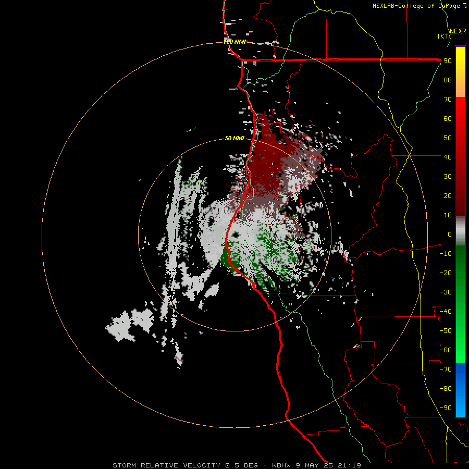The width and height of the screenshot is (469, 469).
Task: Click the positive 60 knot scale value
Action: pos(448,118)
